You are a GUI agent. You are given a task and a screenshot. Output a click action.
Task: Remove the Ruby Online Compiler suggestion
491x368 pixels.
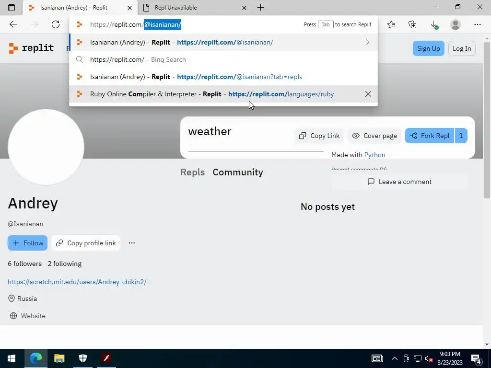click(368, 94)
